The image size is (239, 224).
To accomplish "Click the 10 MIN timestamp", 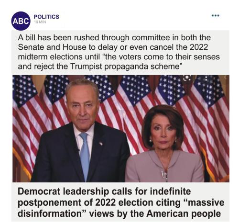I will click(x=40, y=22).
